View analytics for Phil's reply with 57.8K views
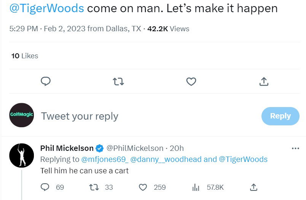This screenshot has width=306, height=200. (196, 187)
